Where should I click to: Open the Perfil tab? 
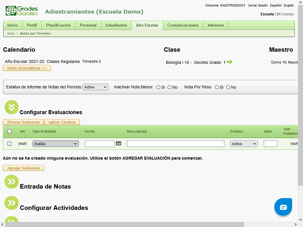pyautogui.click(x=32, y=25)
